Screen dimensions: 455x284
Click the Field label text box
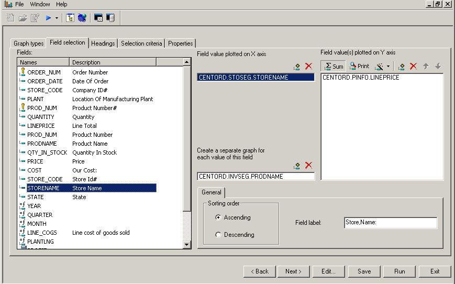390,223
